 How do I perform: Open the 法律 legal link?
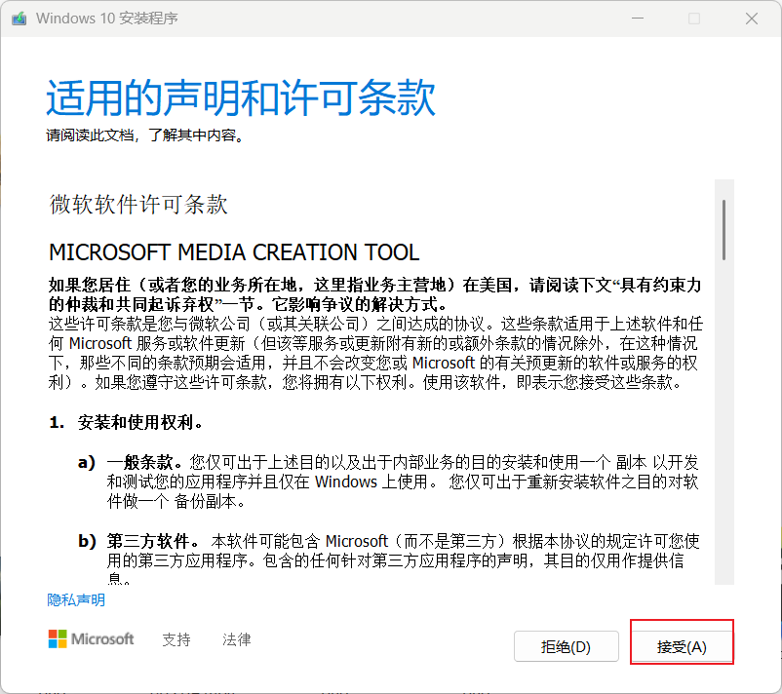236,639
